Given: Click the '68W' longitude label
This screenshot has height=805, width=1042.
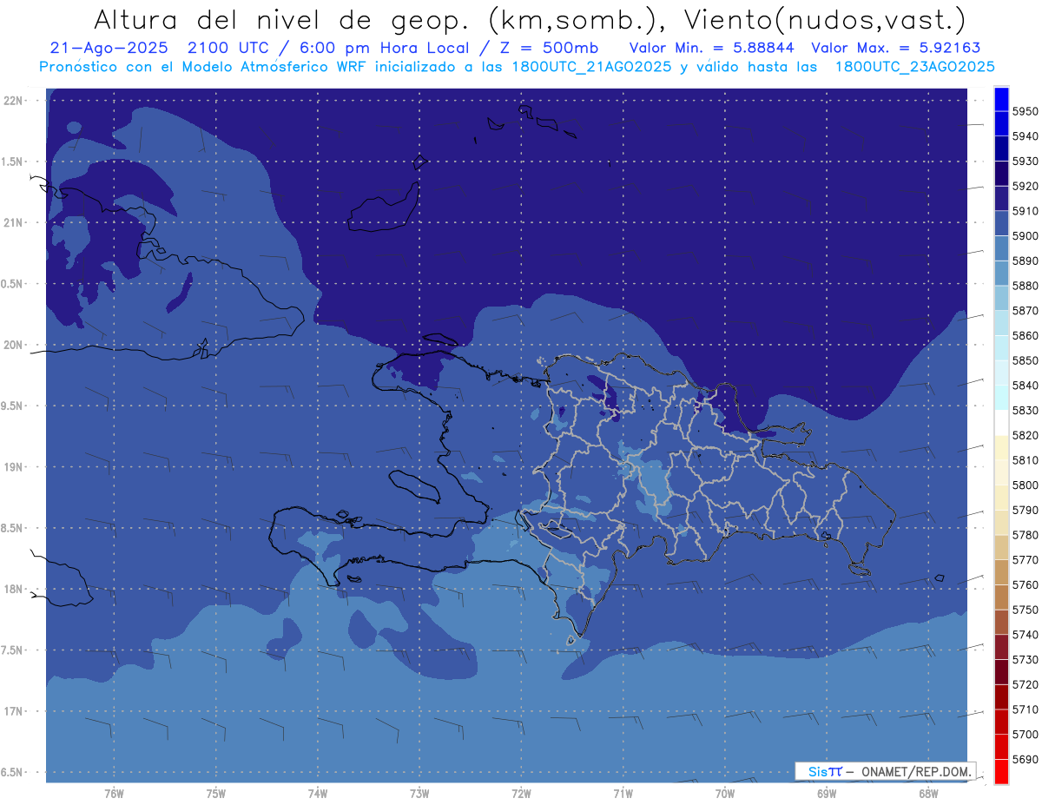Looking at the screenshot, I should 928,794.
